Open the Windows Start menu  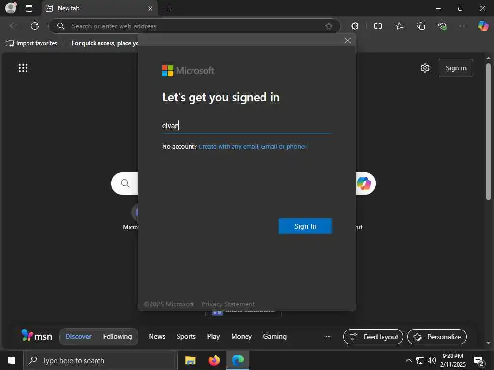pos(12,360)
